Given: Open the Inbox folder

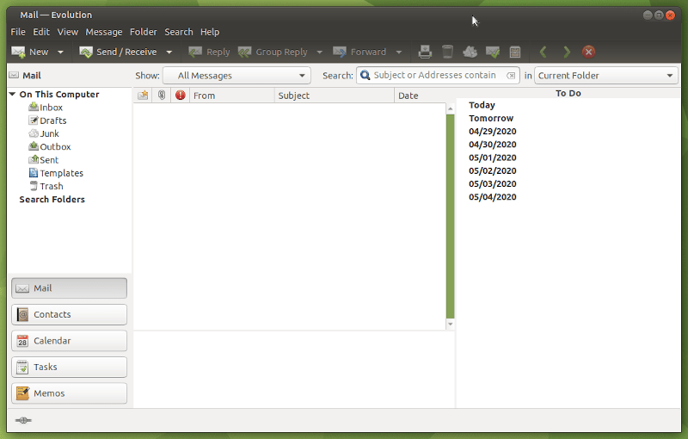Looking at the screenshot, I should [x=51, y=108].
